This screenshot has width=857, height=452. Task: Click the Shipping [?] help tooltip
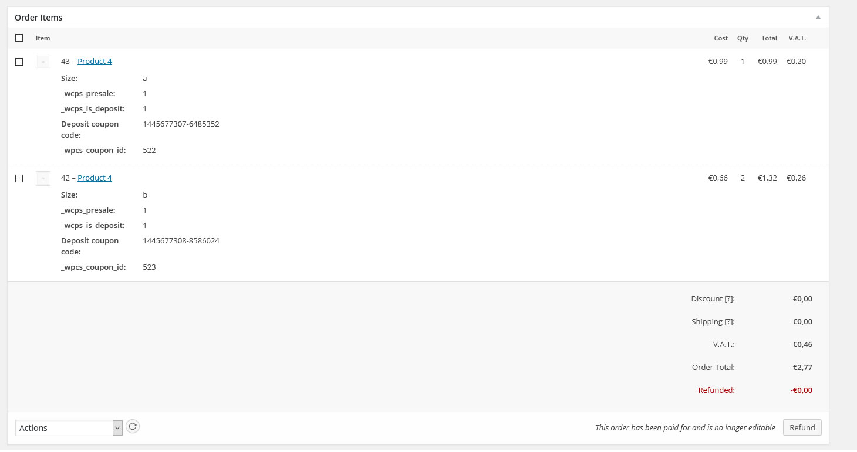(728, 322)
